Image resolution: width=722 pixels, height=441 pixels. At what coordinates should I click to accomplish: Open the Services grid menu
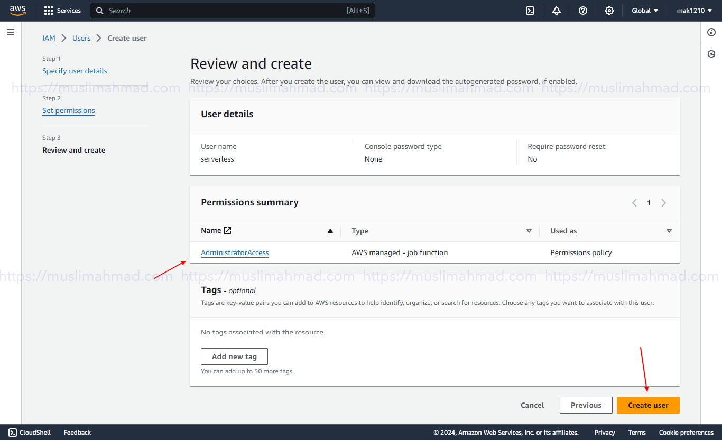pos(62,11)
